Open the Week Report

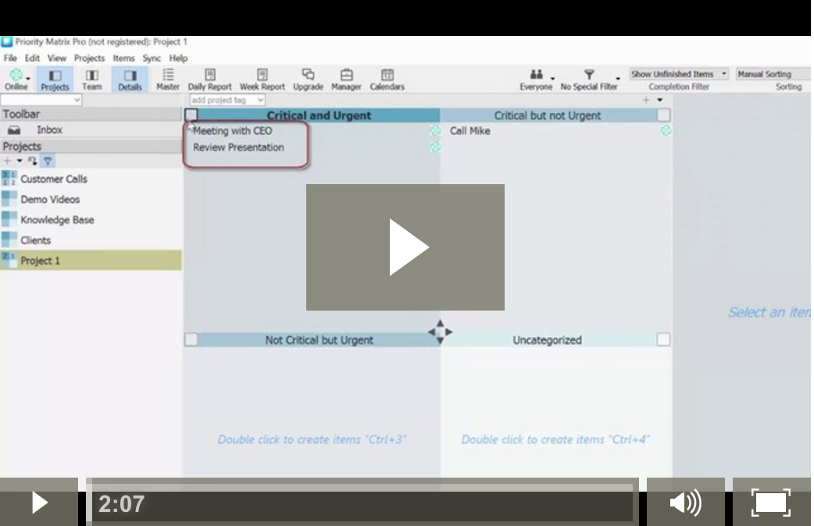(x=262, y=78)
